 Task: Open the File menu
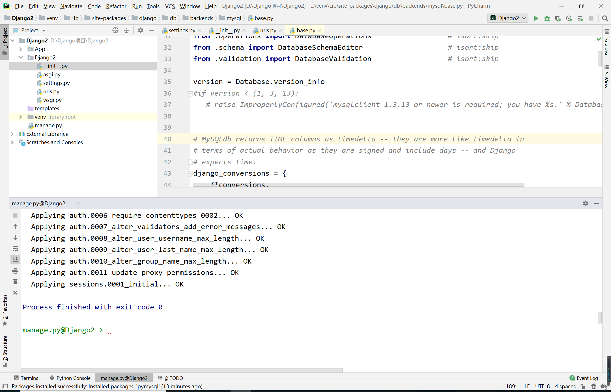(19, 6)
